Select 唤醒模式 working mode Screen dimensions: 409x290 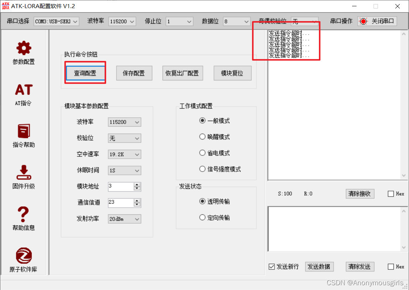point(202,137)
